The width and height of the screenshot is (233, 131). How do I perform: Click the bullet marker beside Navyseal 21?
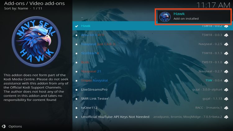[x=76, y=72]
